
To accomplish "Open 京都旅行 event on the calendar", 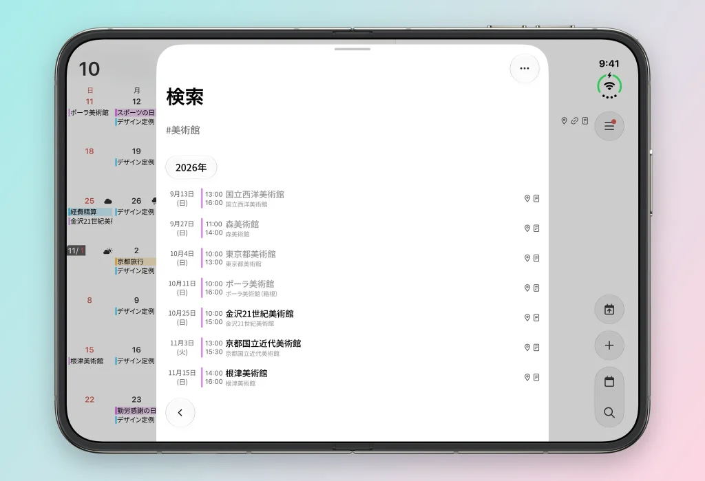I will pyautogui.click(x=135, y=261).
